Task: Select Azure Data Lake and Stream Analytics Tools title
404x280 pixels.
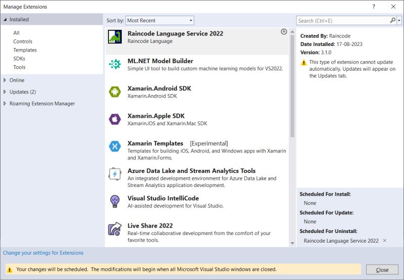Action: tap(191, 171)
